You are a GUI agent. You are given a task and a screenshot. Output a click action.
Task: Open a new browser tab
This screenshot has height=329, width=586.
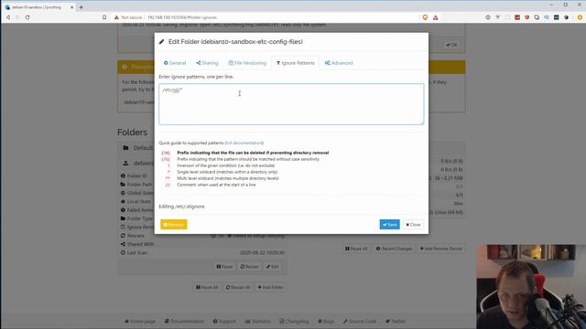81,7
